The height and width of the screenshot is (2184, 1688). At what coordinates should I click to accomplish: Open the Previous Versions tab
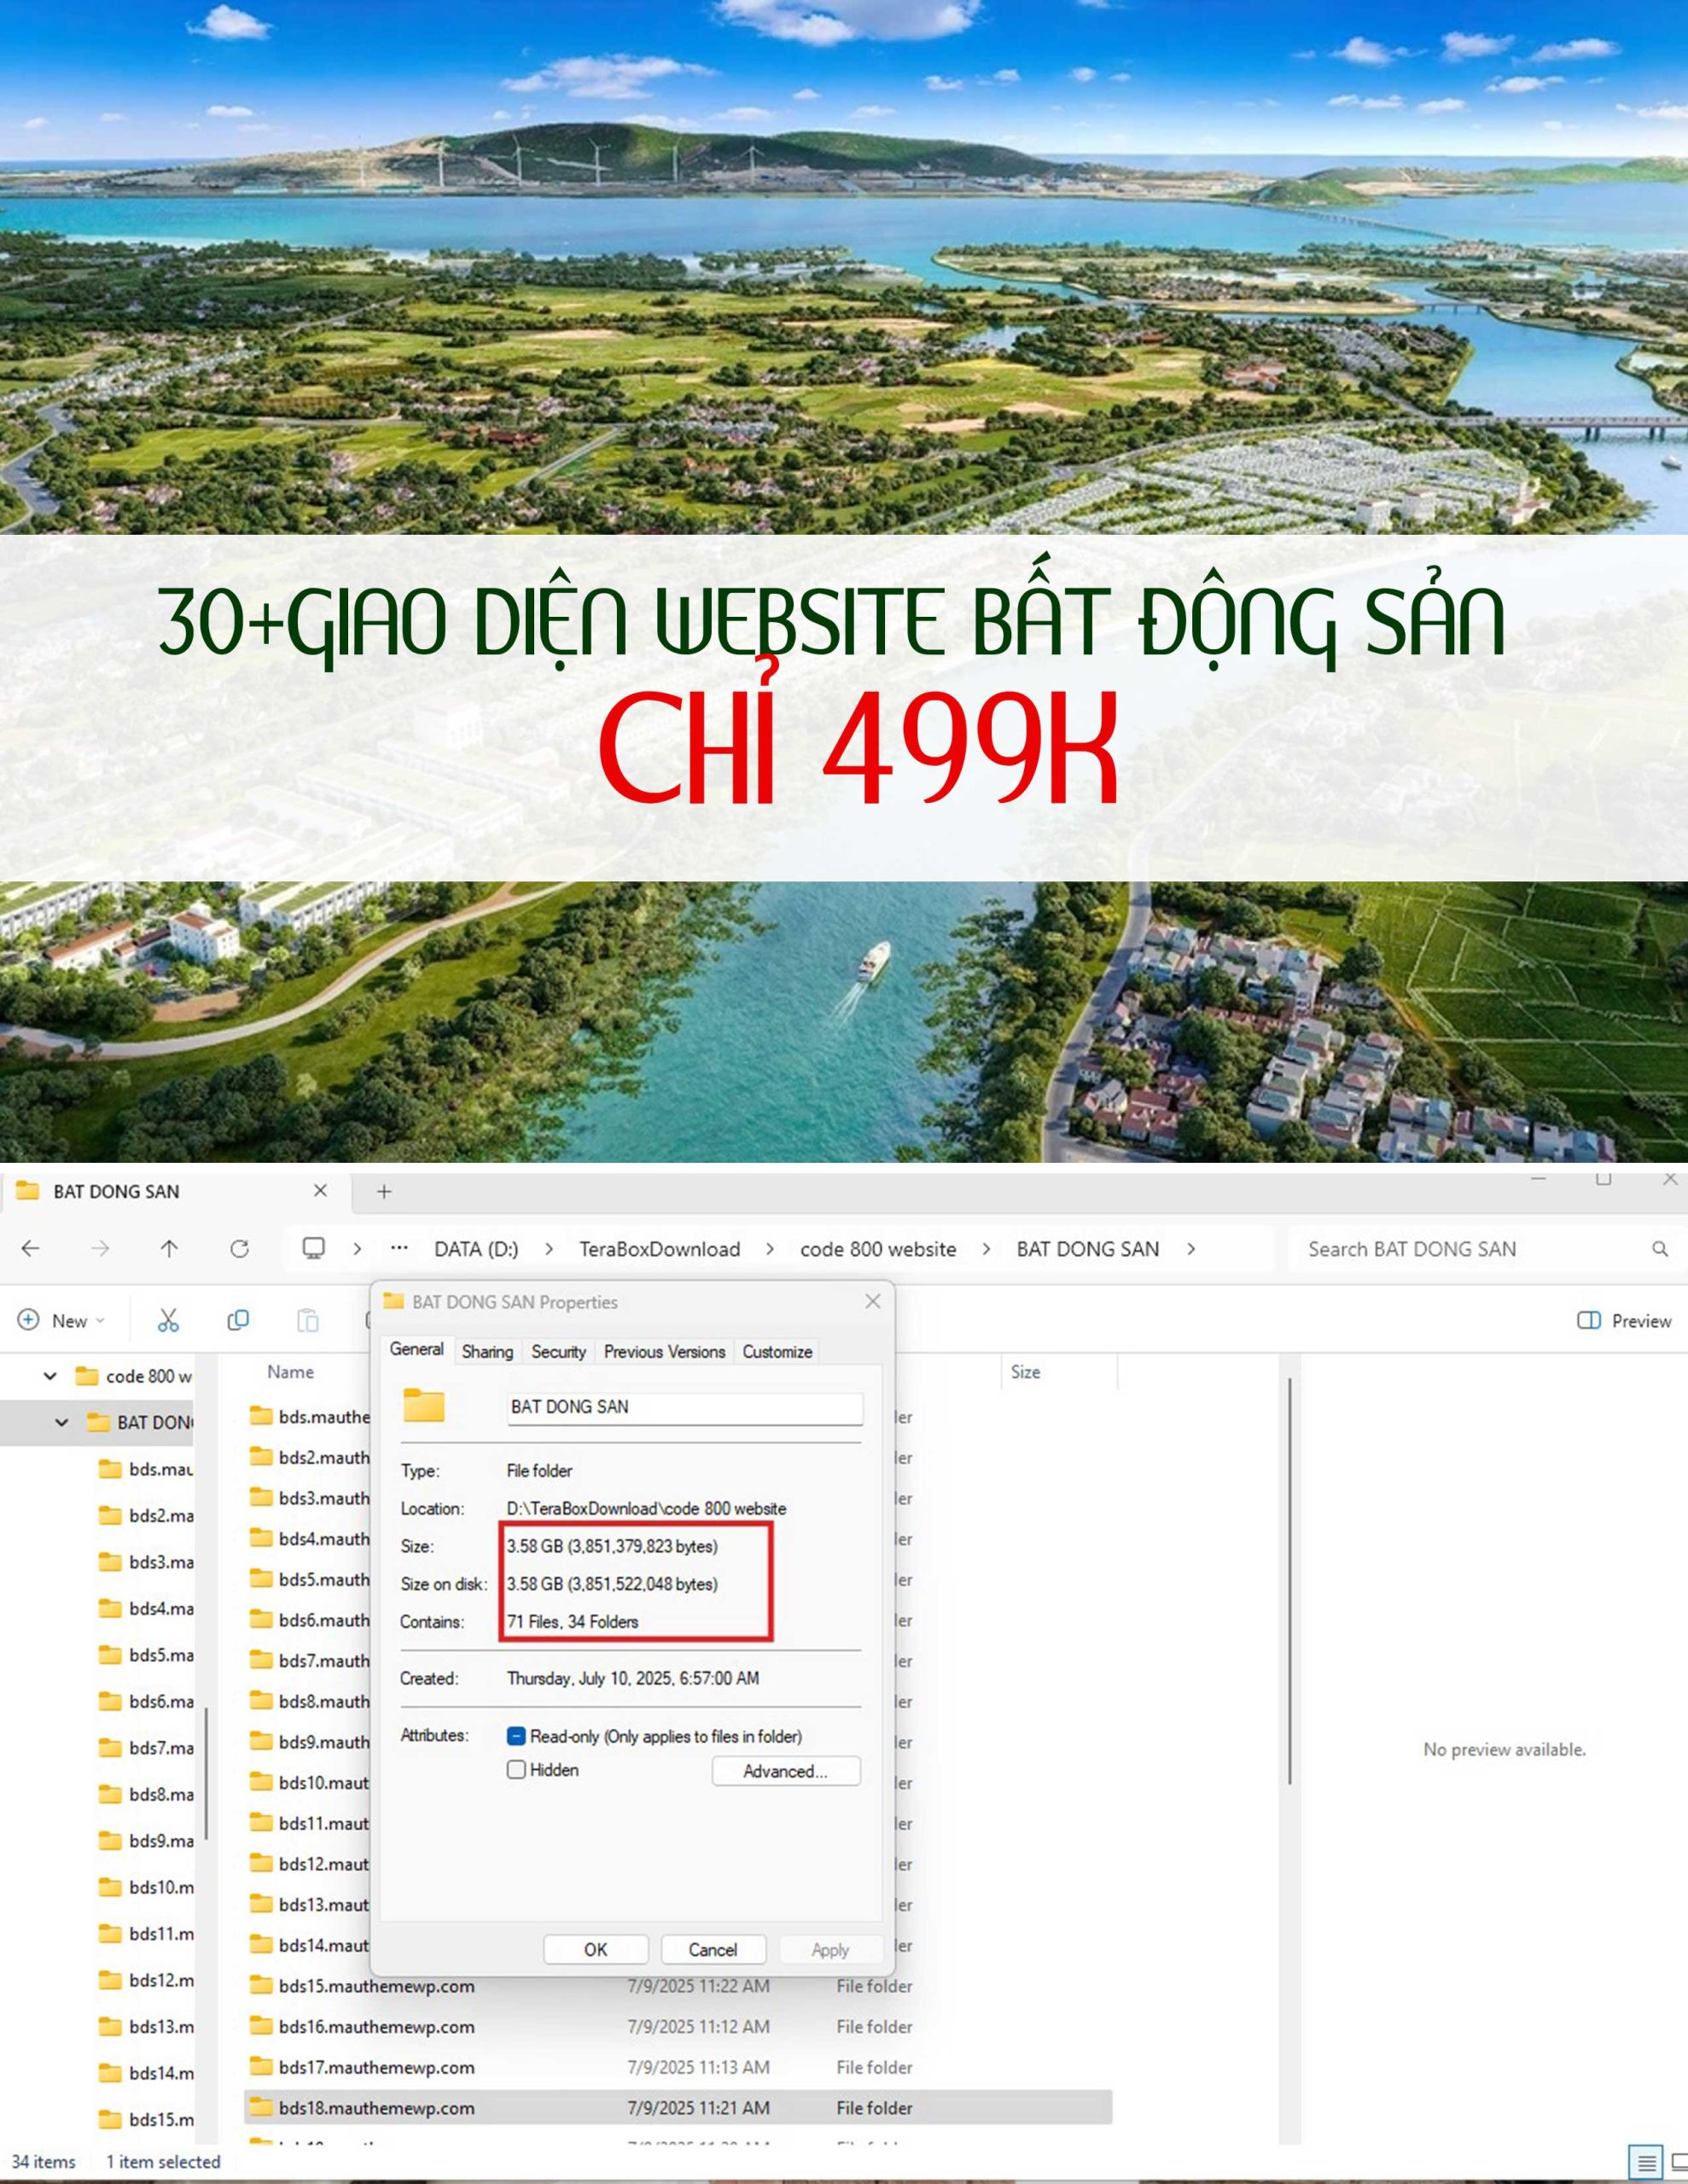coord(665,1351)
